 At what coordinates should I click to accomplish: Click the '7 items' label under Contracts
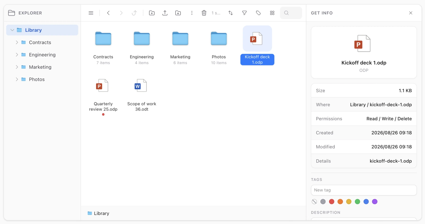click(x=103, y=63)
